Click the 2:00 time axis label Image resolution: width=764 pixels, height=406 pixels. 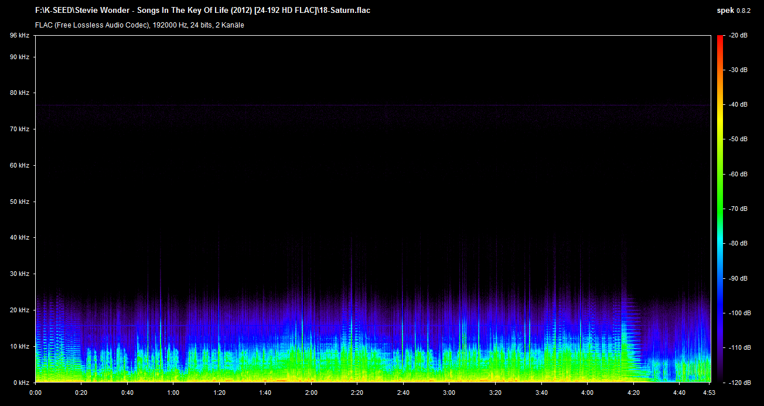(x=311, y=393)
